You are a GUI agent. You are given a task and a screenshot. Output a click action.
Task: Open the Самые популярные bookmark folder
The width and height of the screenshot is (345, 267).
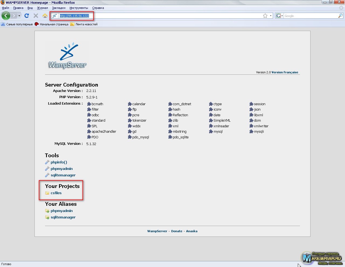coord(17,24)
